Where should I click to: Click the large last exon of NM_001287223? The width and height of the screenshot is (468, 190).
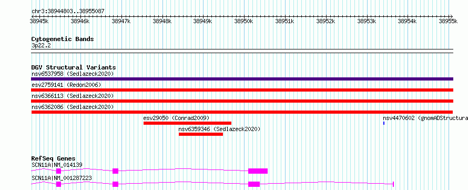tap(254, 184)
